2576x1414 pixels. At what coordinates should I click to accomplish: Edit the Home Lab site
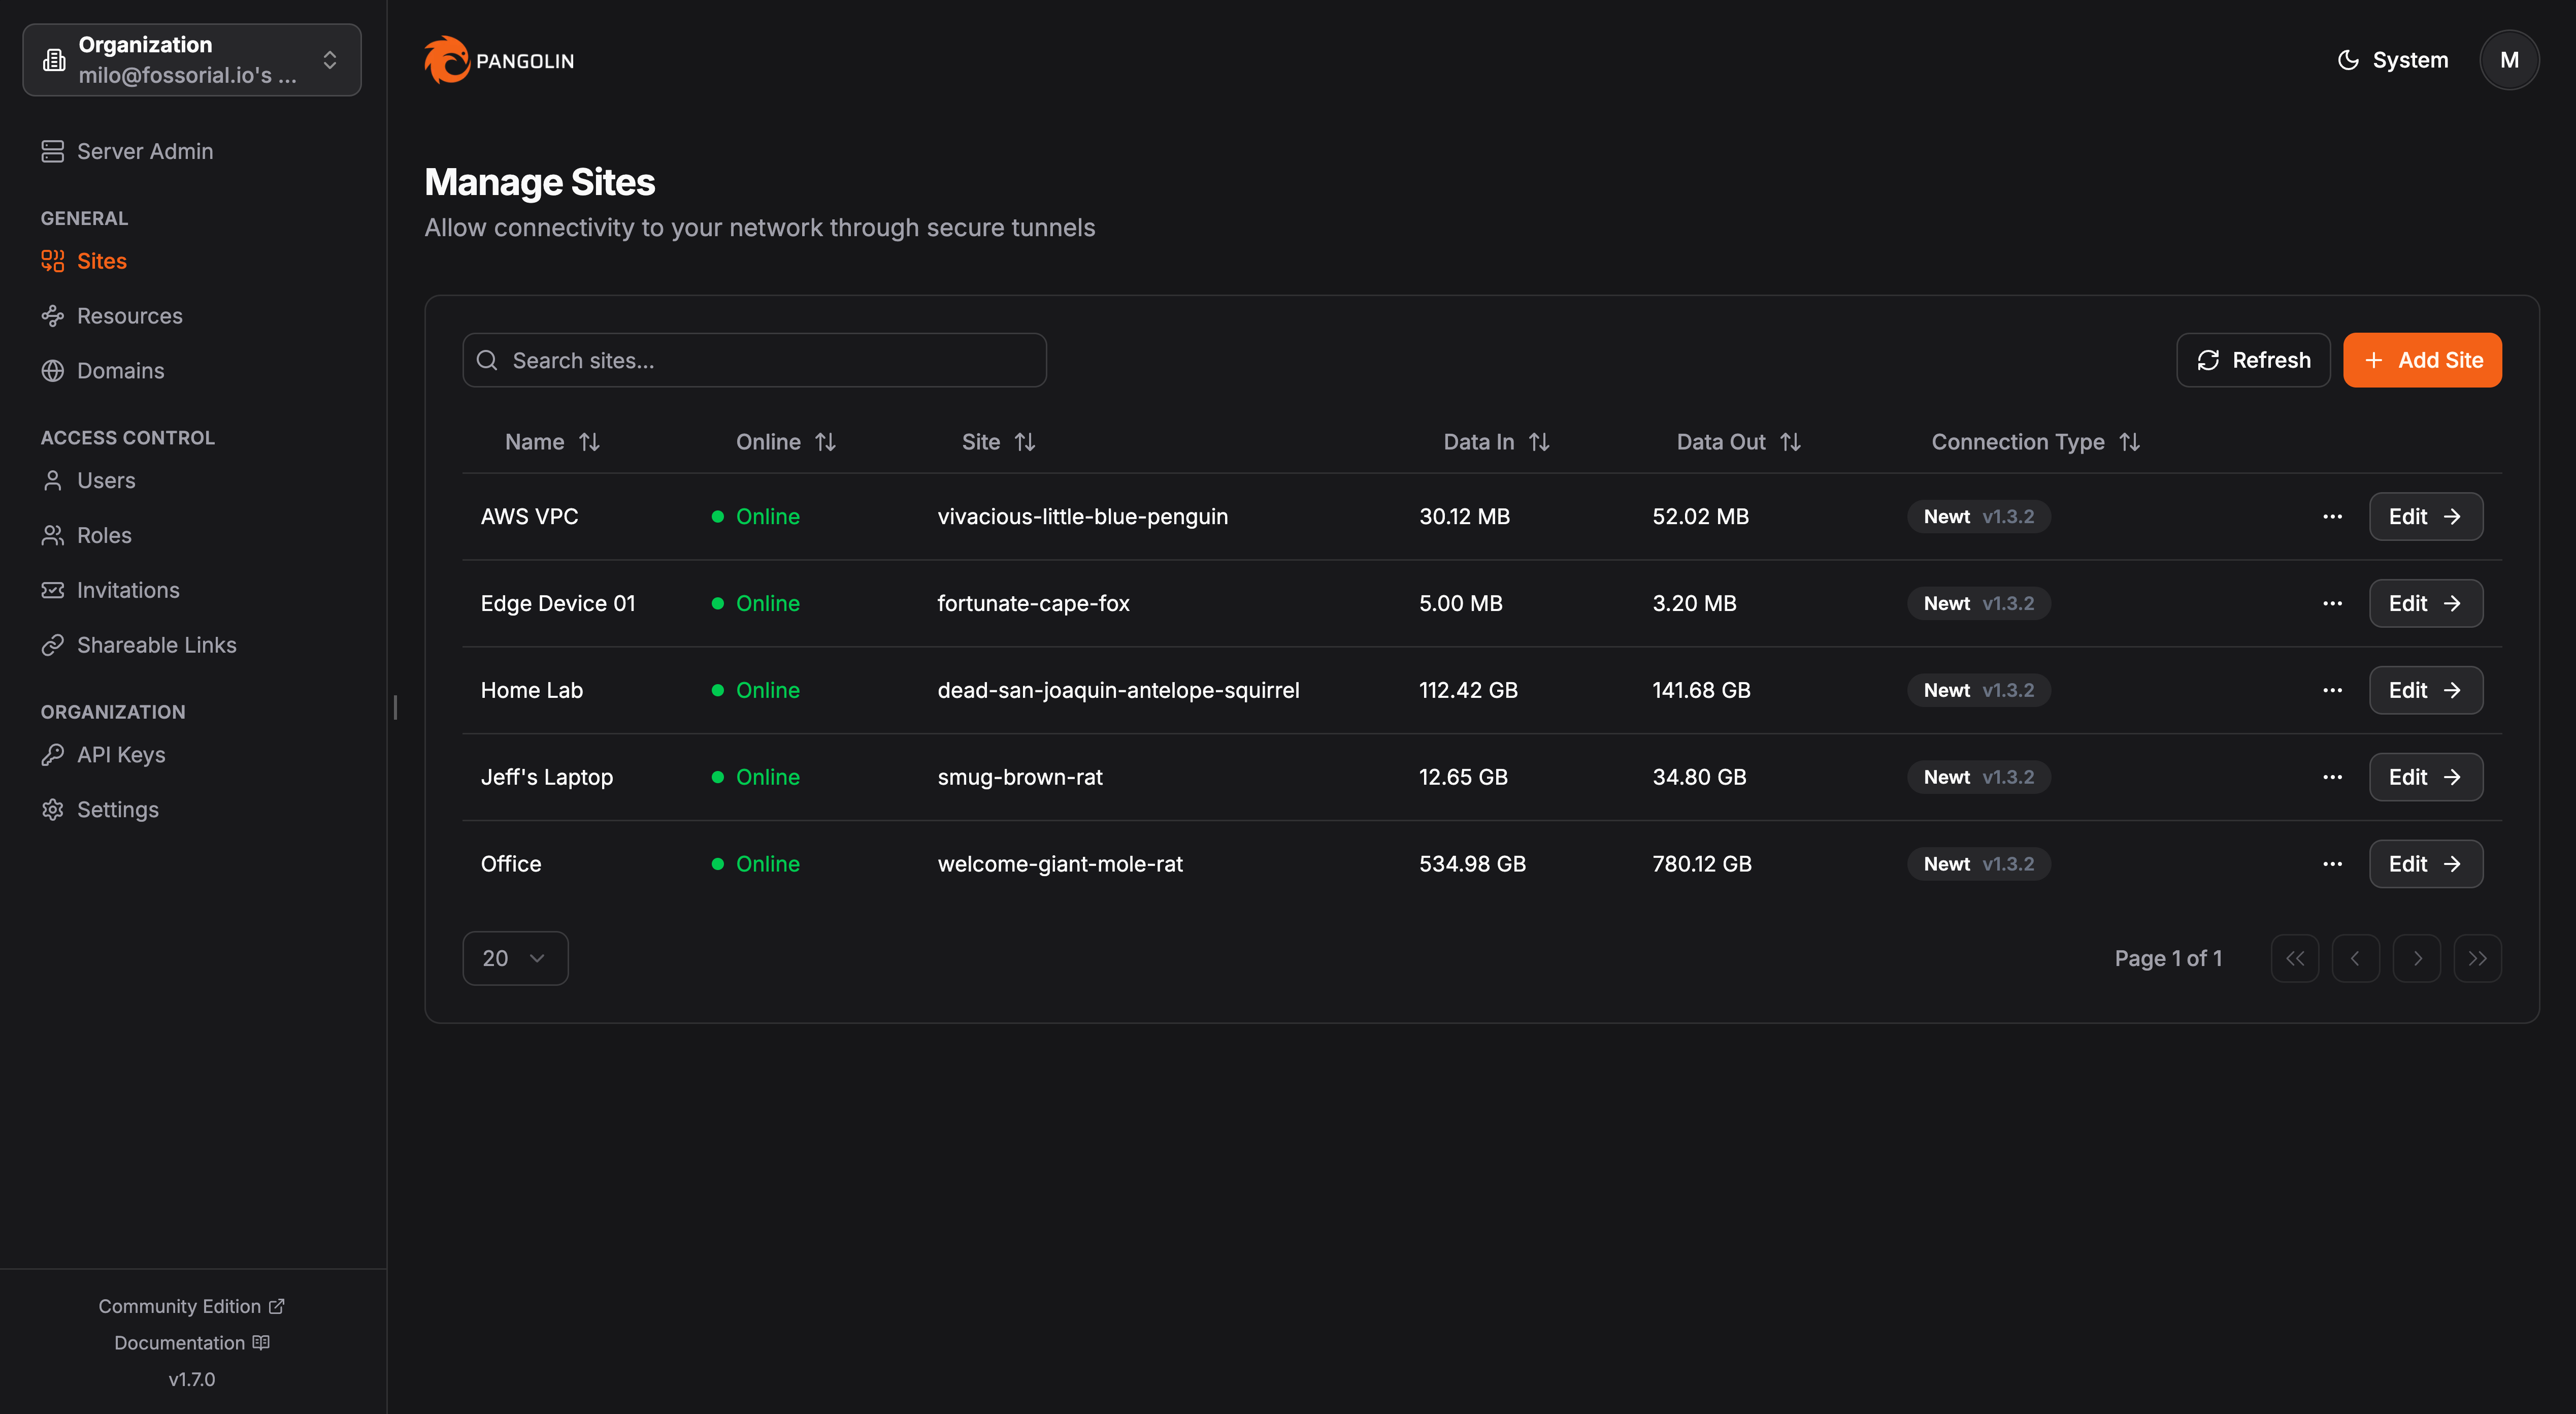pyautogui.click(x=2425, y=690)
